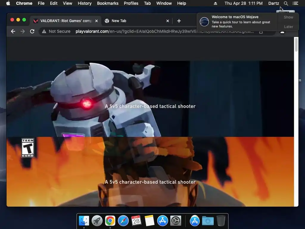
Task: Open the Downloads folder in the Dock
Action: coord(208,221)
